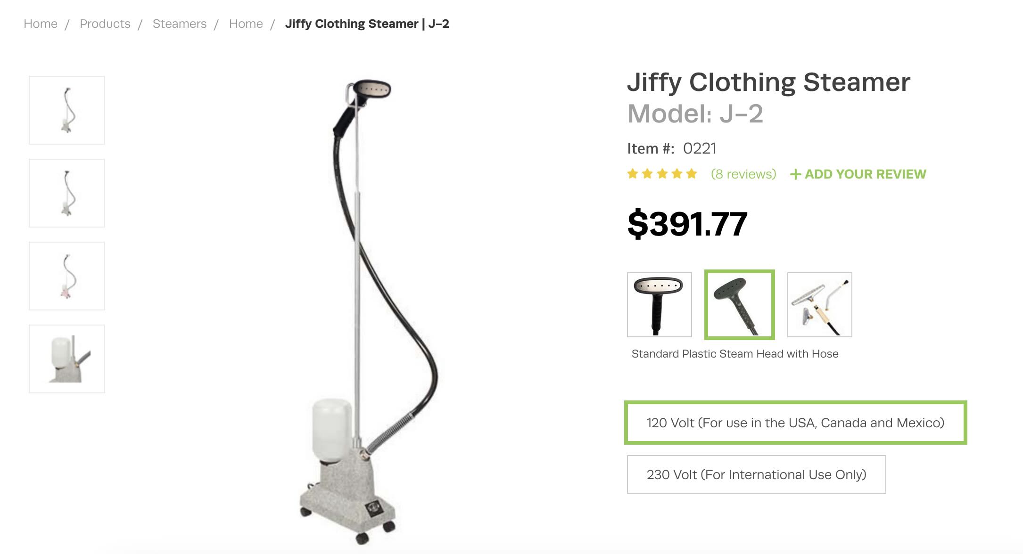Navigate to Steamers breadcrumb

click(180, 24)
